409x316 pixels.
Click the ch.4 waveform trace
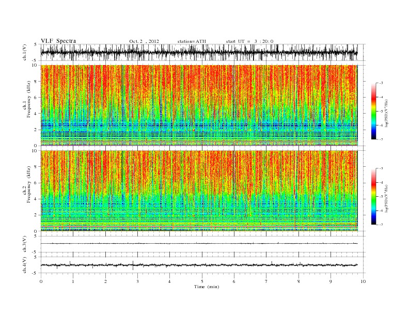pyautogui.click(x=199, y=265)
